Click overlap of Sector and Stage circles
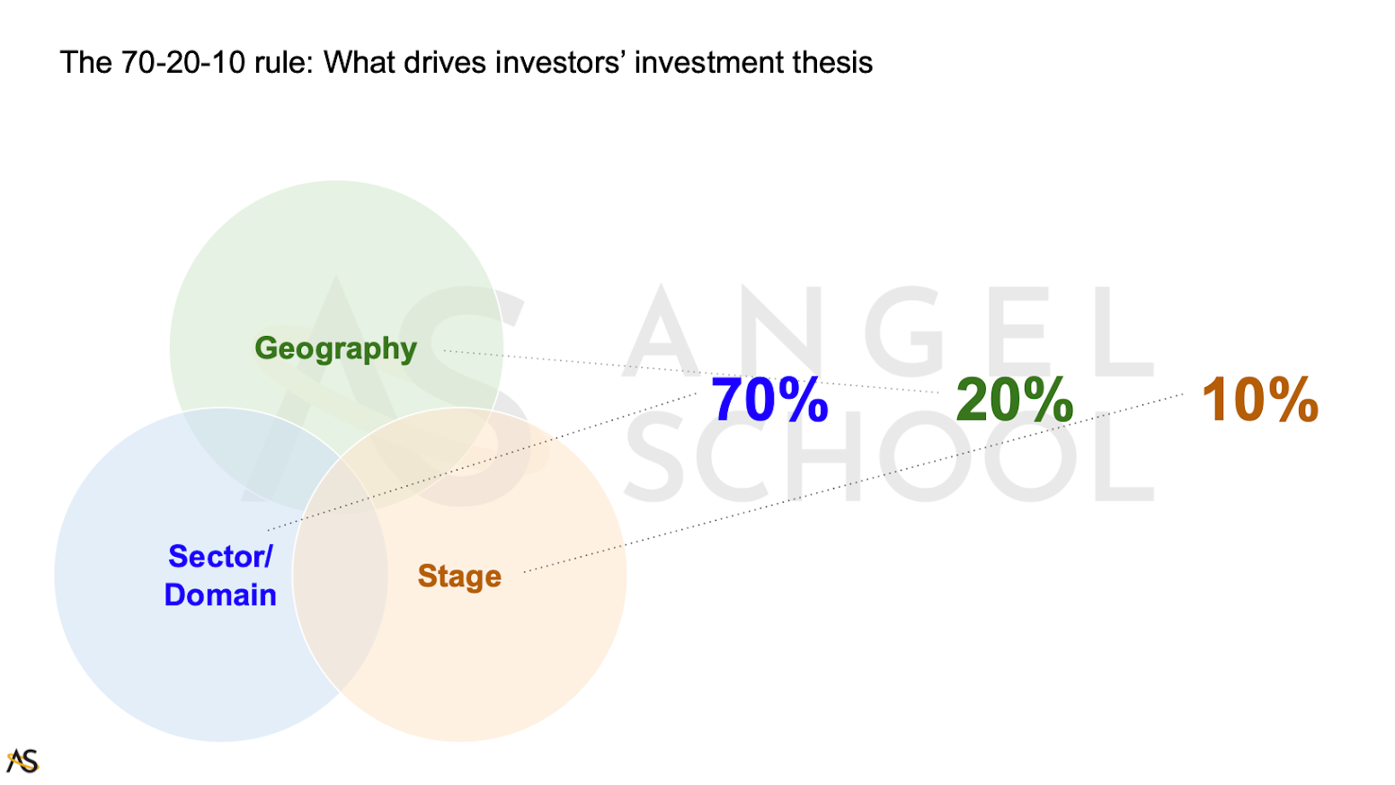1395x785 pixels. point(340,575)
